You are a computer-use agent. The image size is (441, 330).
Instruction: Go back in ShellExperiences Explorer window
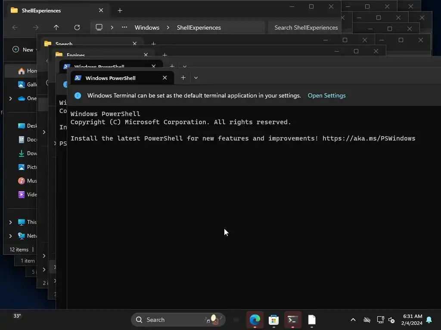[15, 27]
